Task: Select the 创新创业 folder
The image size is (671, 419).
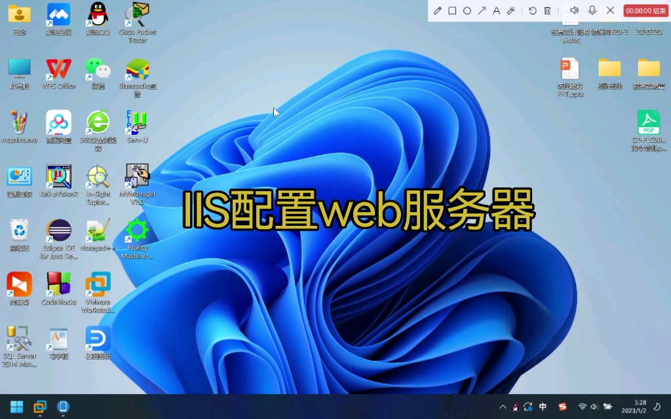Action: [609, 73]
